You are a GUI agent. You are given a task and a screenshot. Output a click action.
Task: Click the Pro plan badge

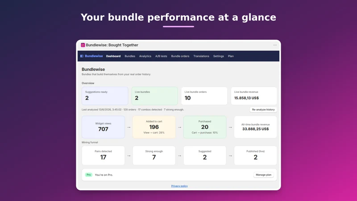88,175
